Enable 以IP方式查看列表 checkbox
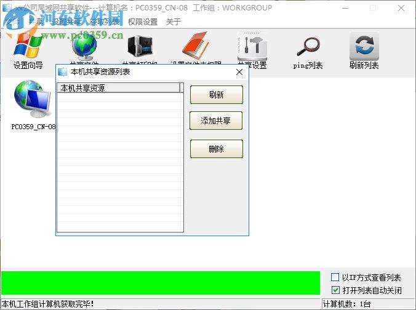Screen dimensions: 416x310 click(x=335, y=277)
